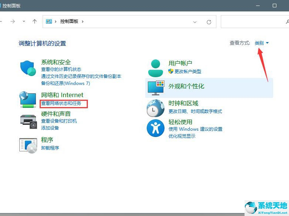Click 查看设备和打印机 link
This screenshot has height=216, width=289.
click(59, 121)
